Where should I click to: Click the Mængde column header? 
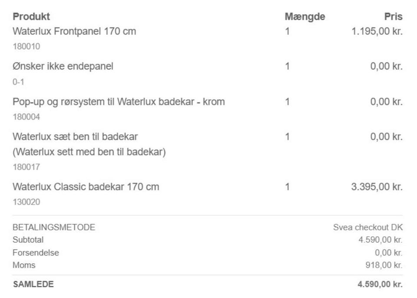tap(305, 17)
